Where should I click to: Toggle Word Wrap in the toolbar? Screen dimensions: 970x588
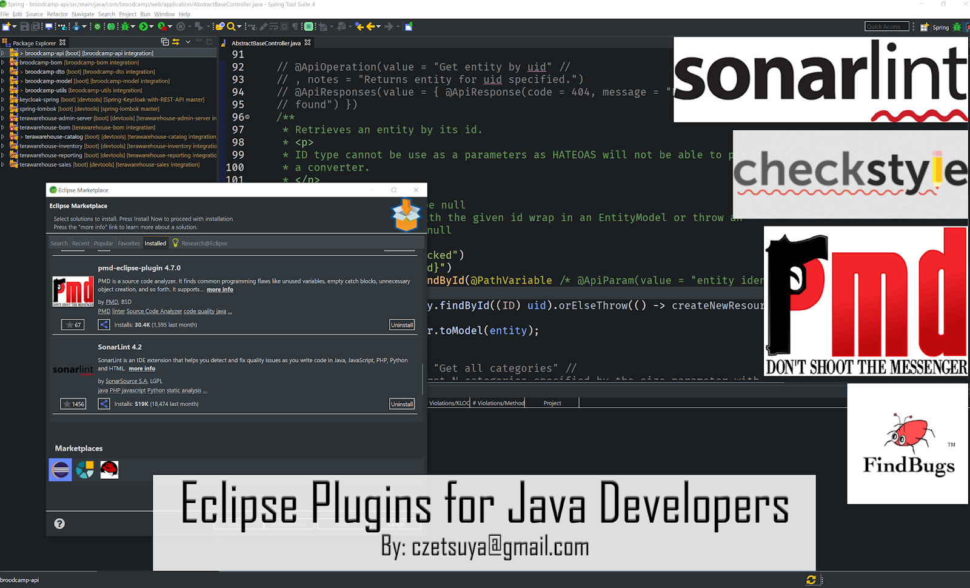tap(273, 27)
